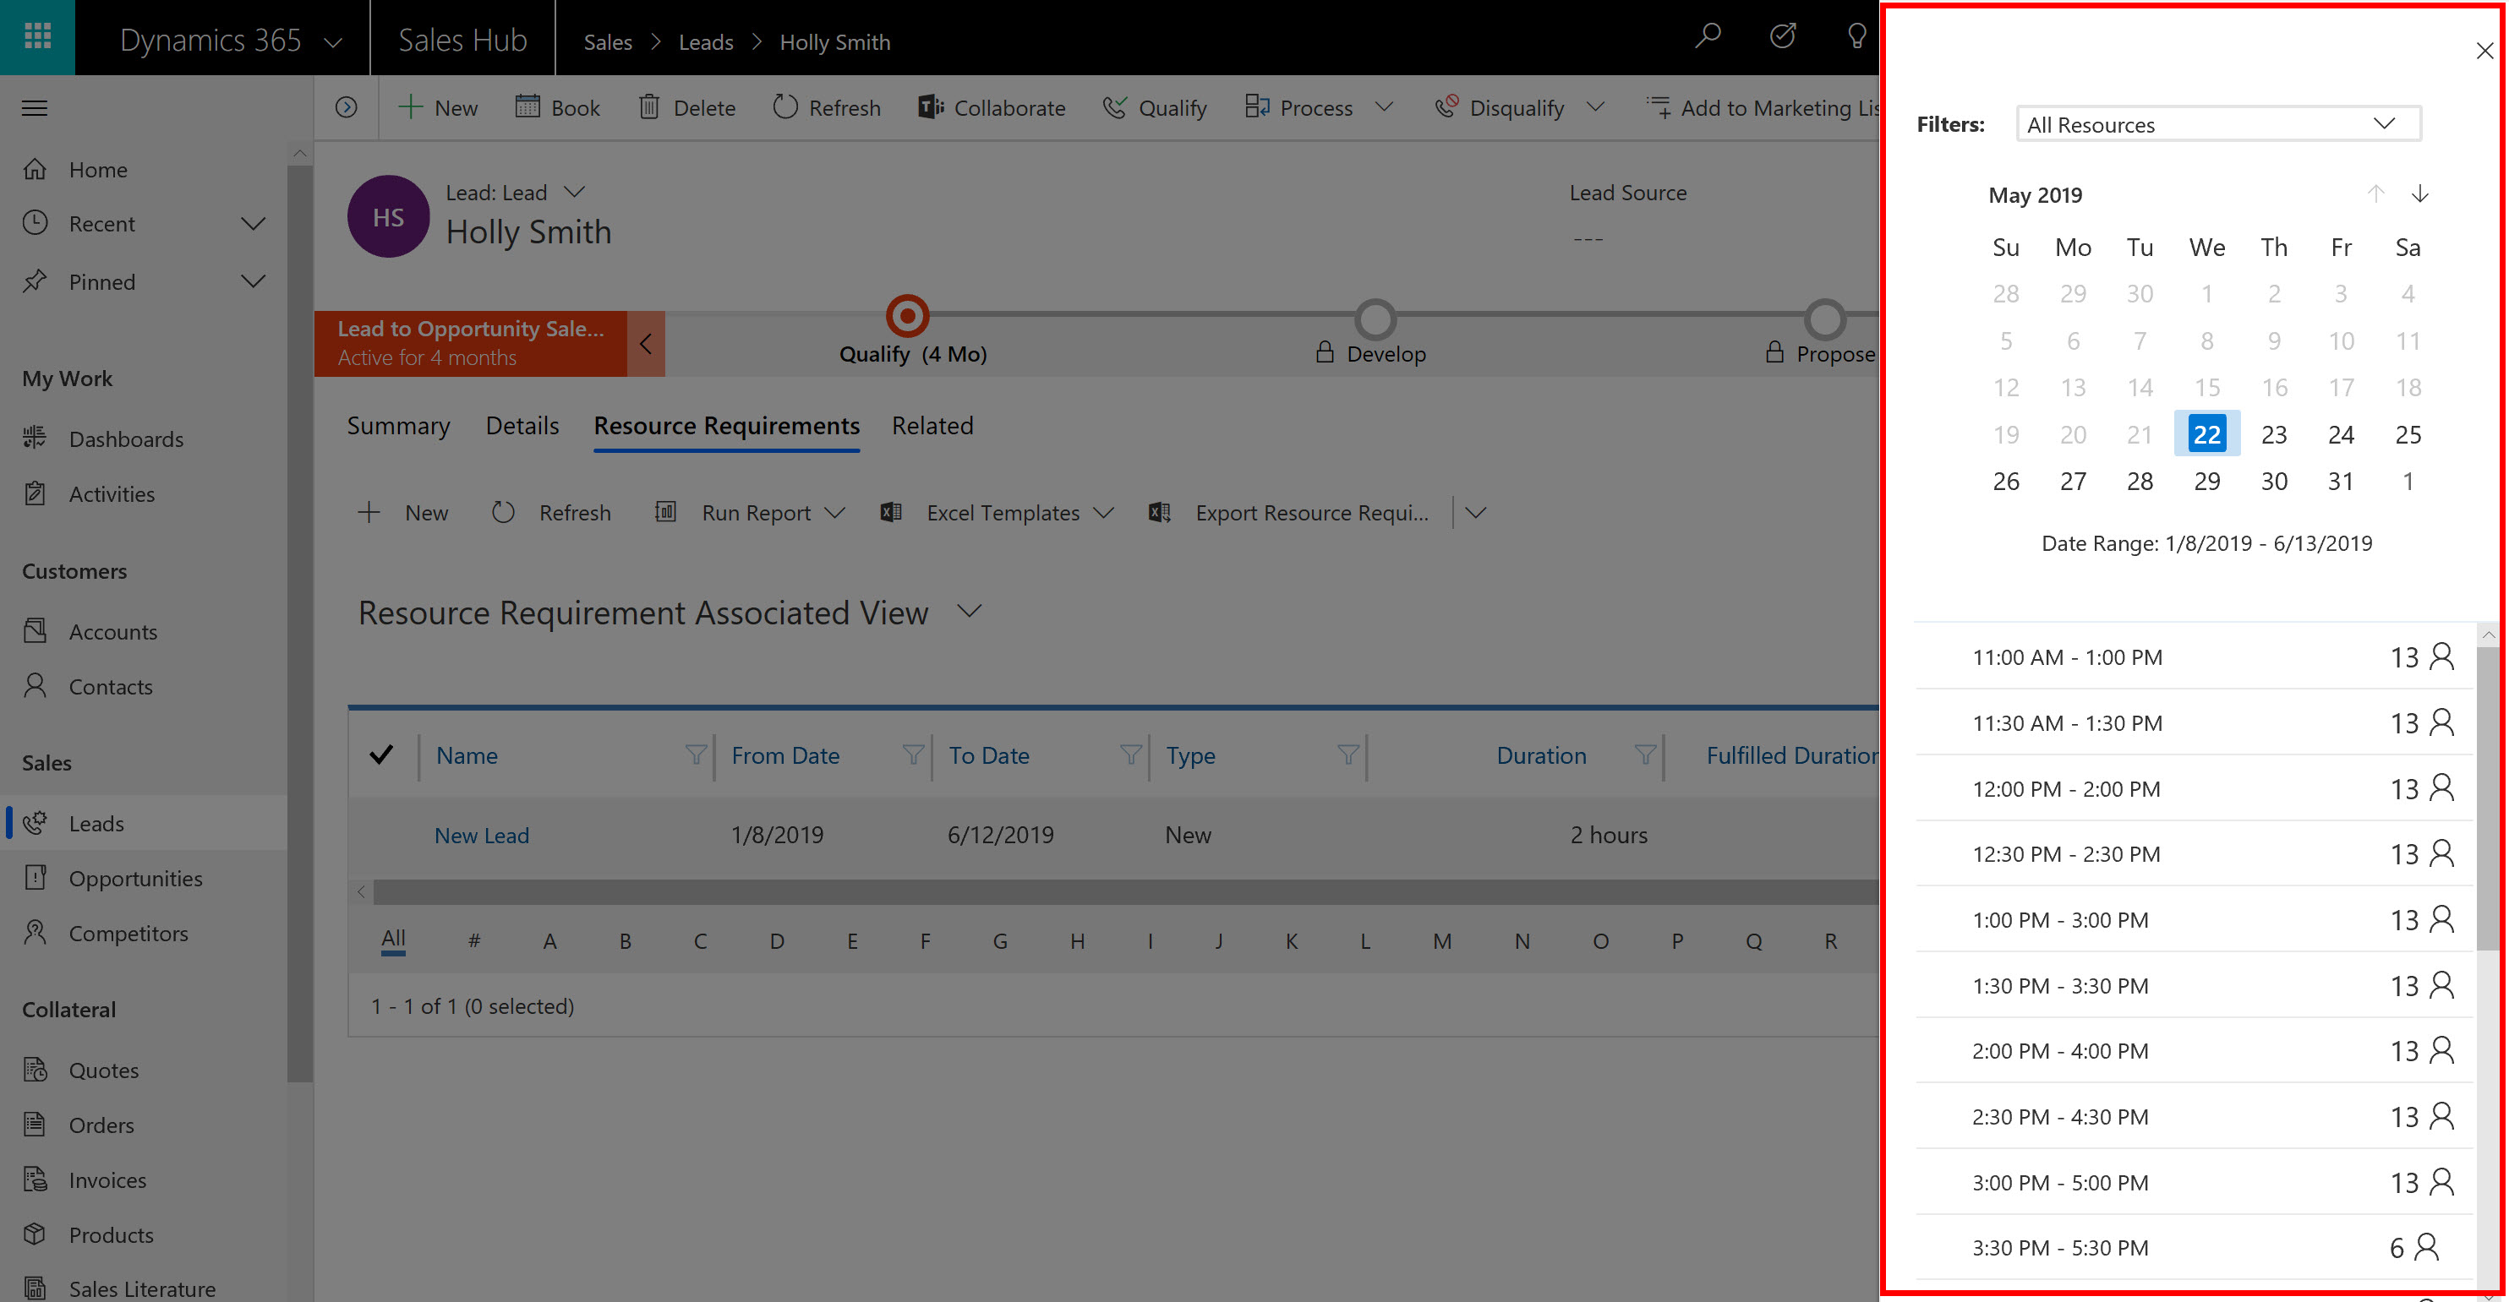Open Resource Requirement Associated View selector
This screenshot has height=1302, width=2509.
(x=968, y=612)
